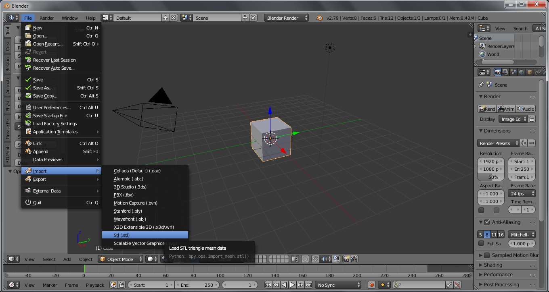Play animation forward in timeline
Screen dimensions: 549x292
292,285
